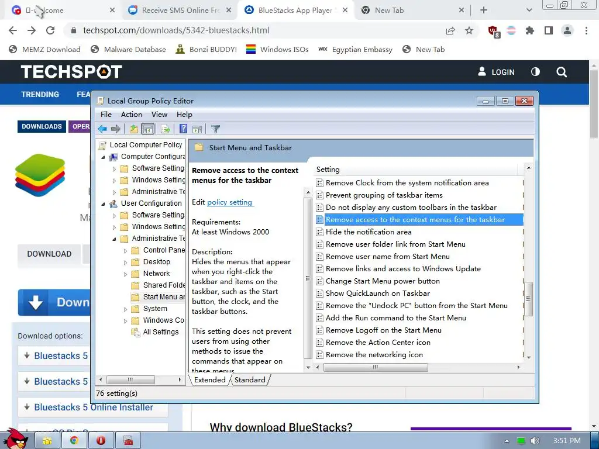Toggle the Show/Hide Console Tree icon

[147, 129]
